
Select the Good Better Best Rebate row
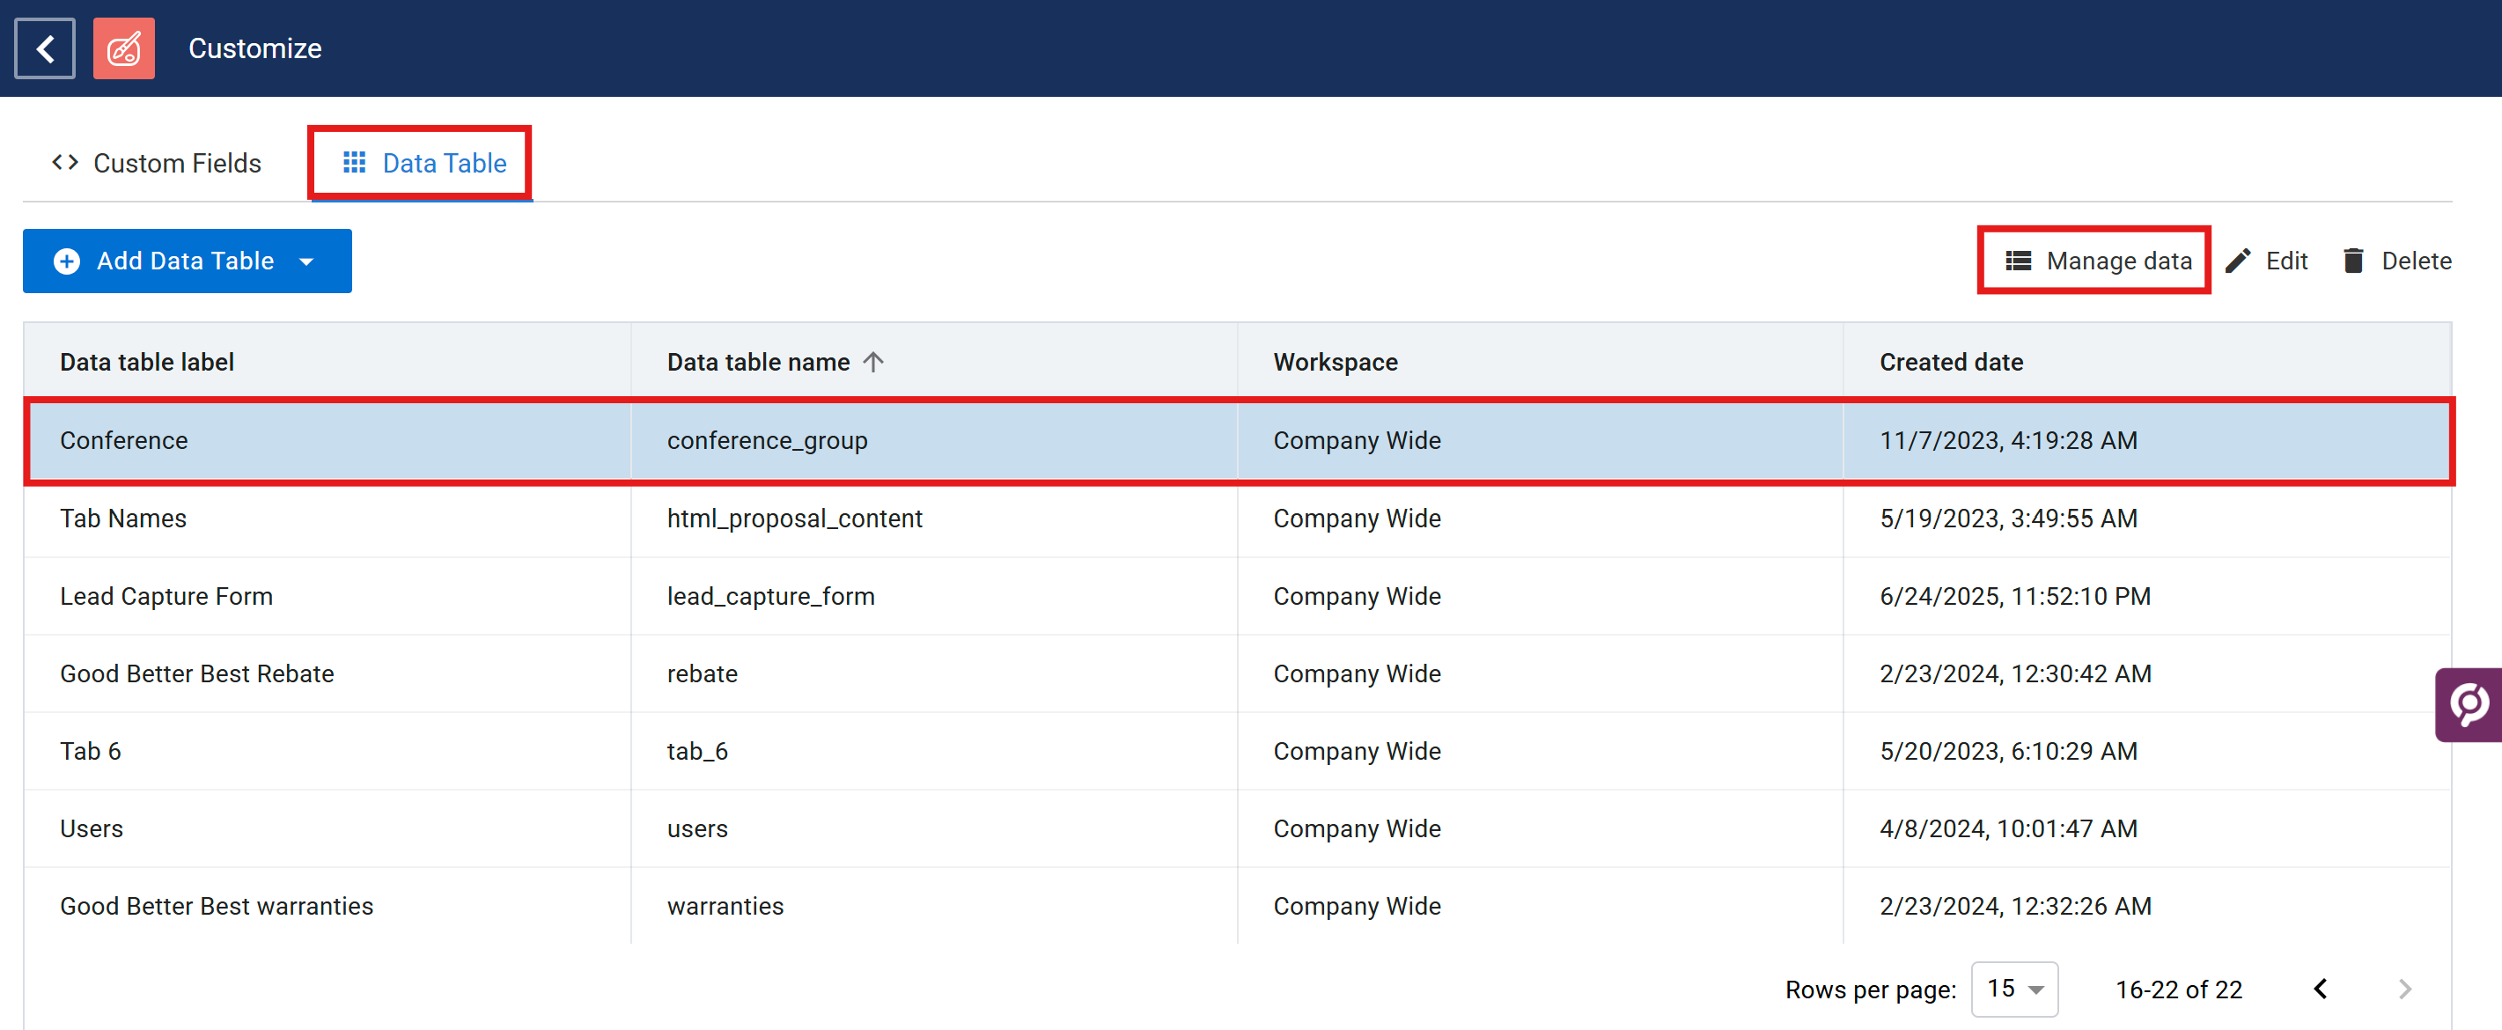pos(1238,673)
